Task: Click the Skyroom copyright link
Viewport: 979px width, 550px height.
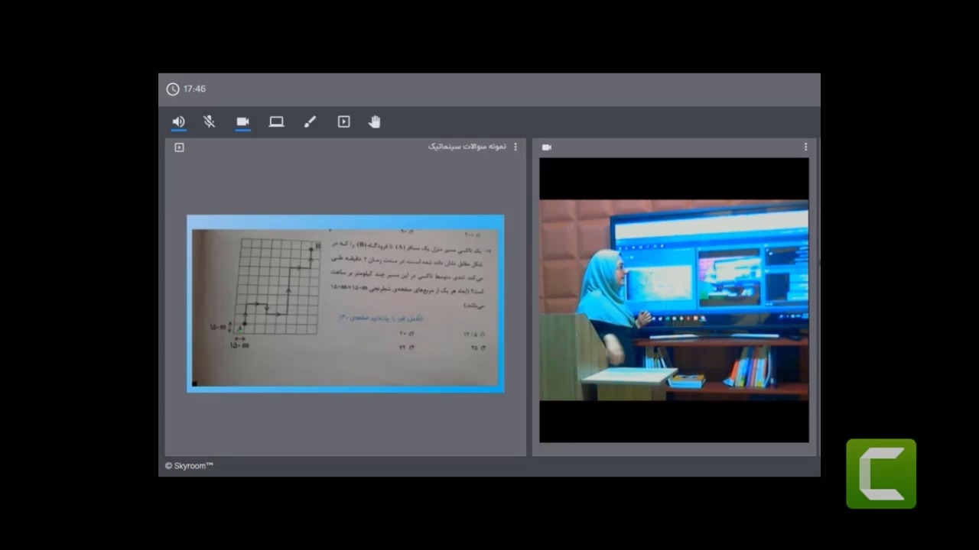Action: 189,466
